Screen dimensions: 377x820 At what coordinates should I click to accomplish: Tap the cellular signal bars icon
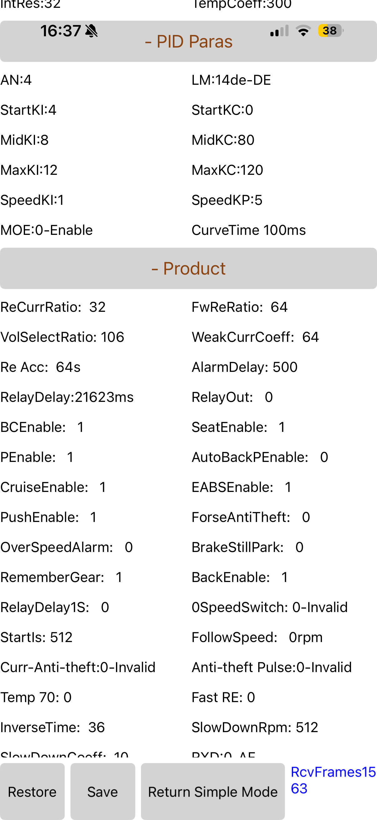[x=279, y=31]
